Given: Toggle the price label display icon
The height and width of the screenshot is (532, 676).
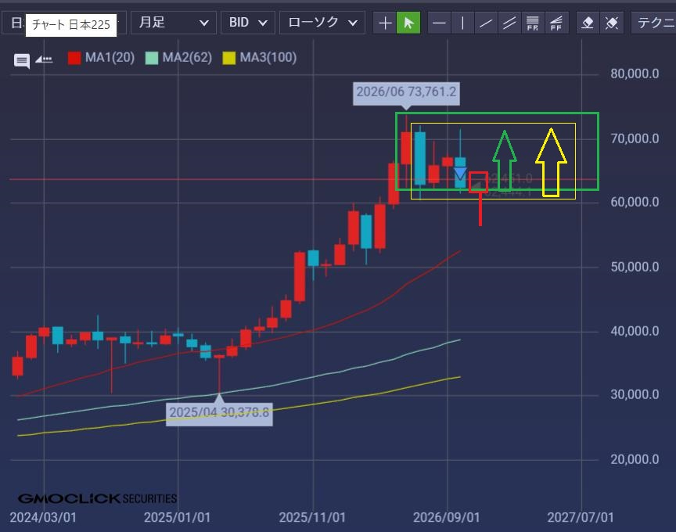Looking at the screenshot, I should click(x=44, y=59).
